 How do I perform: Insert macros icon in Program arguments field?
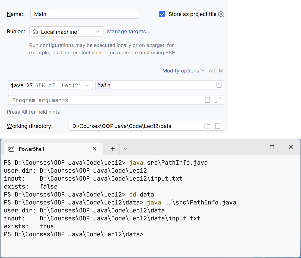click(x=207, y=100)
